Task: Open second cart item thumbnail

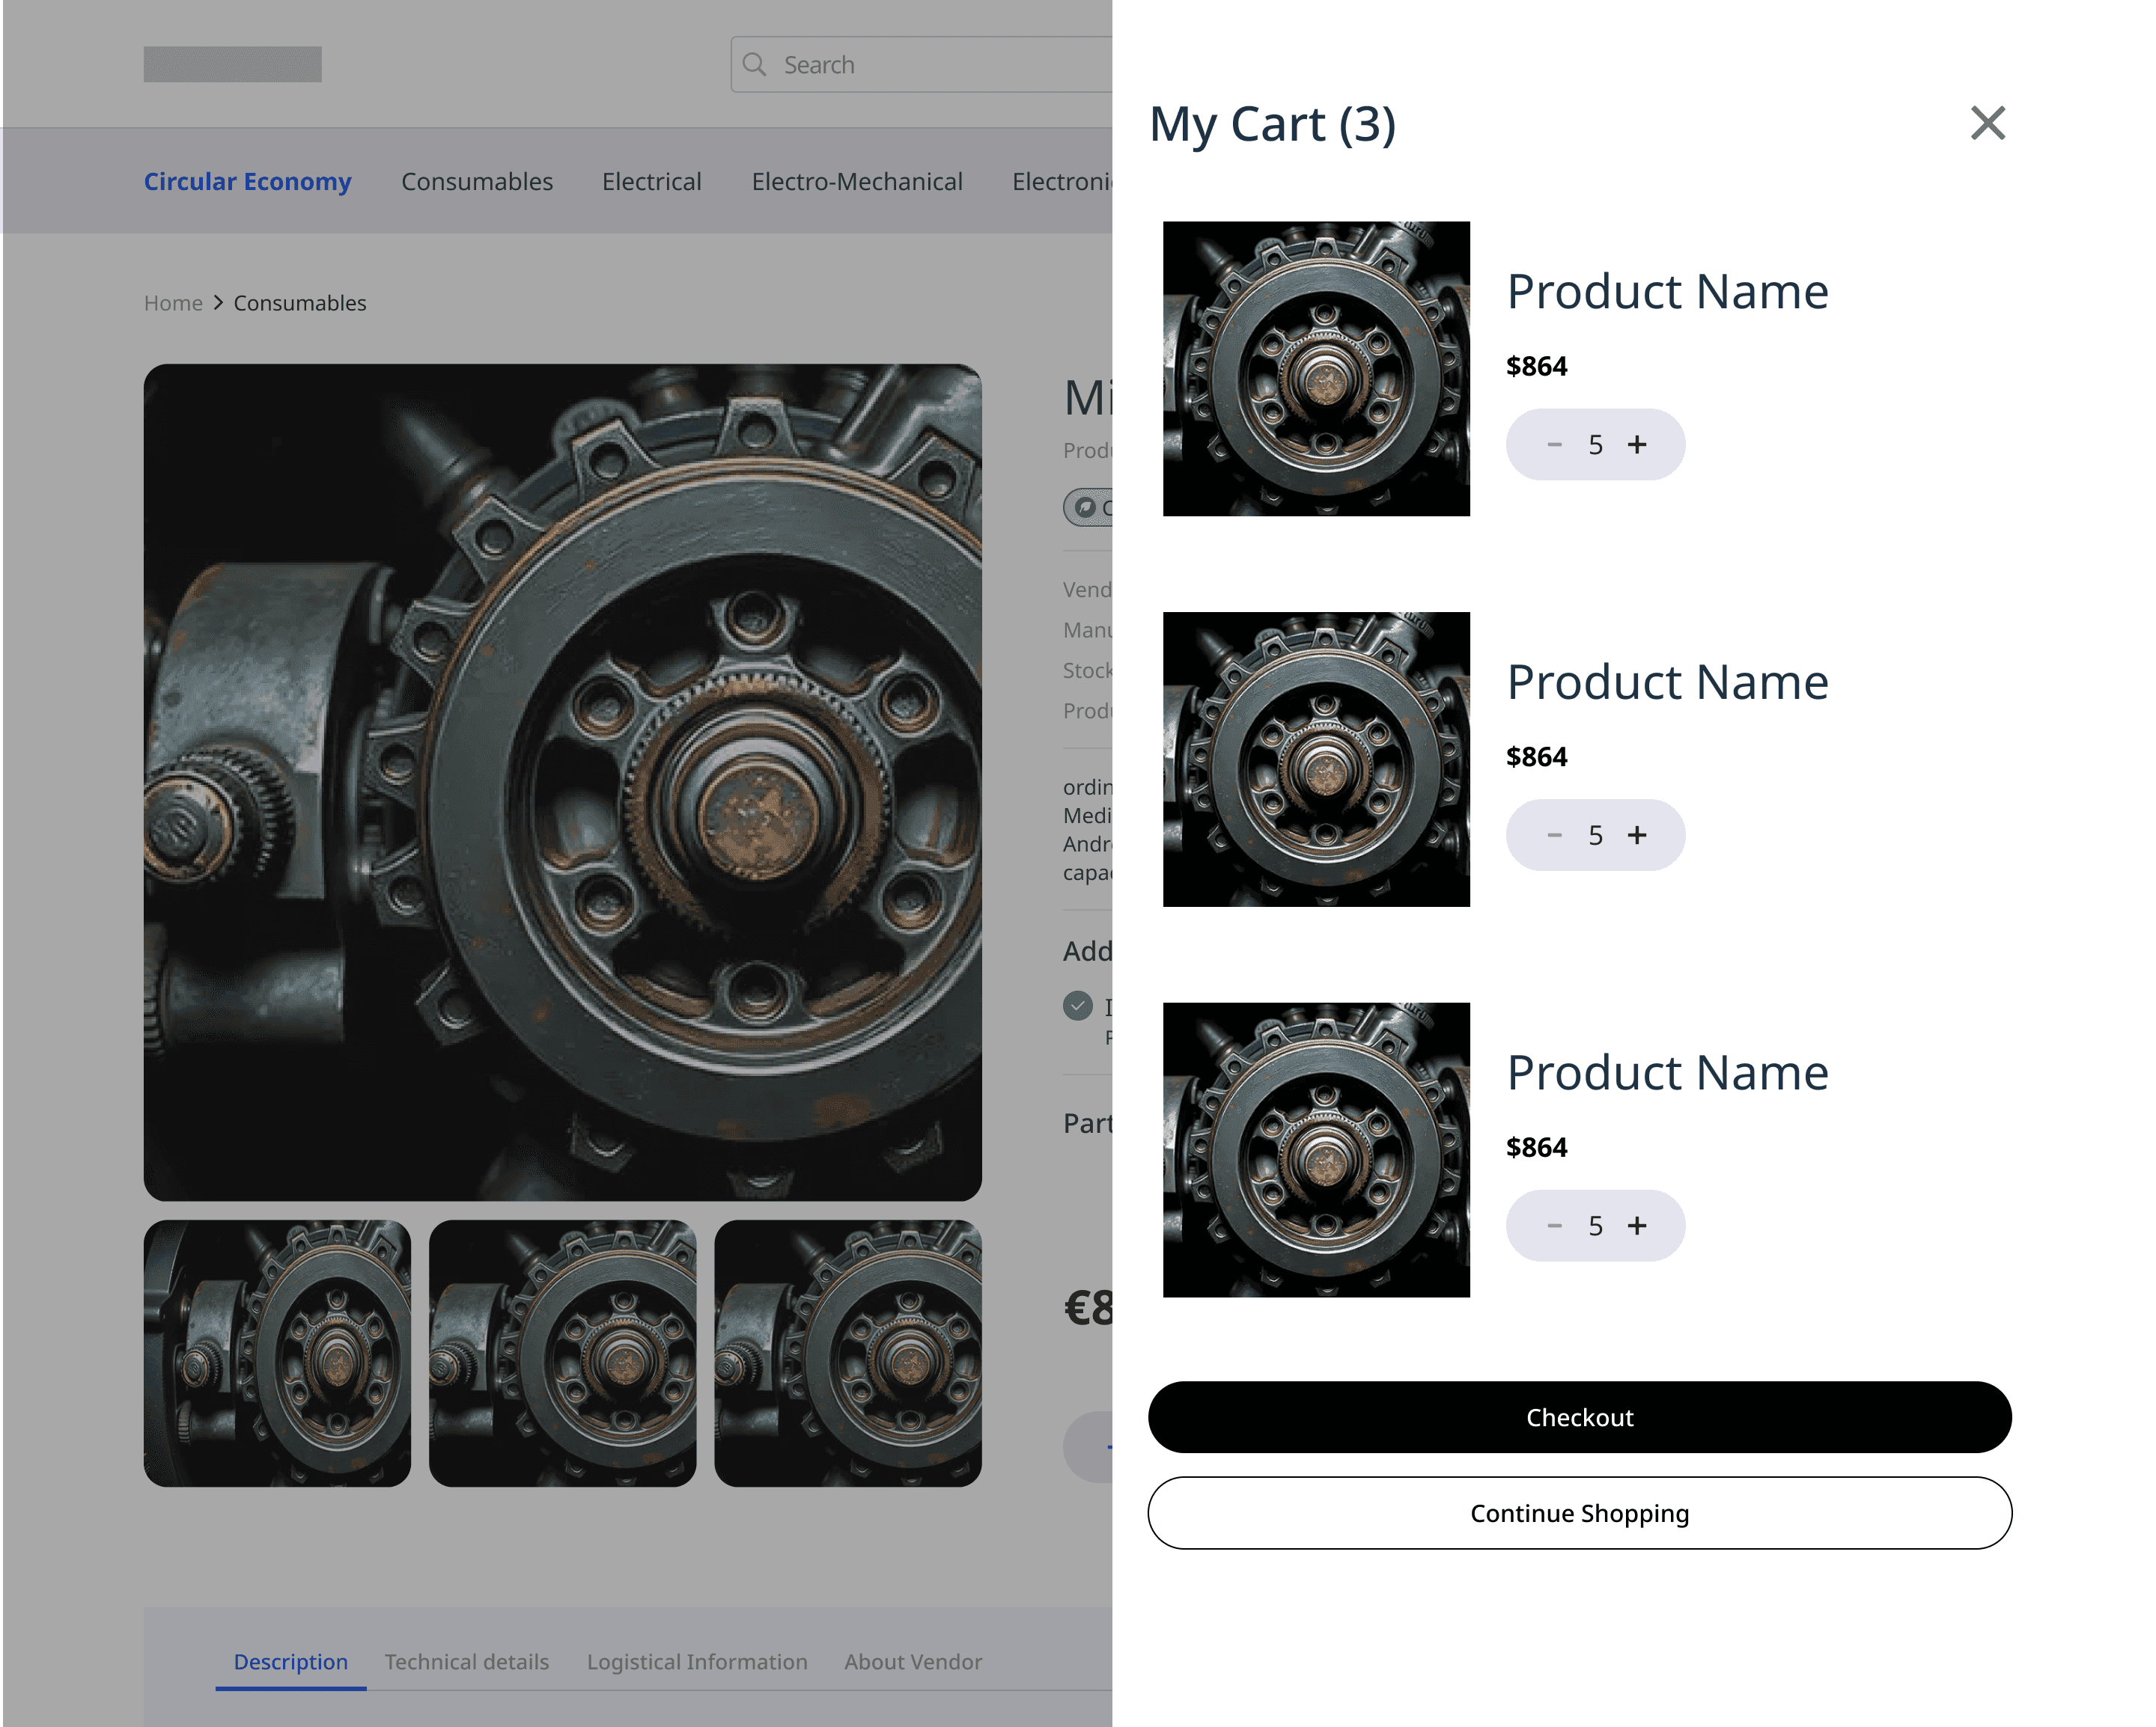Action: coord(1316,759)
